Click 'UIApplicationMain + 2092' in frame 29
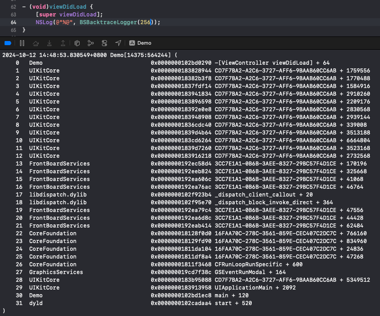The height and width of the screenshot is (316, 380). coord(255,288)
